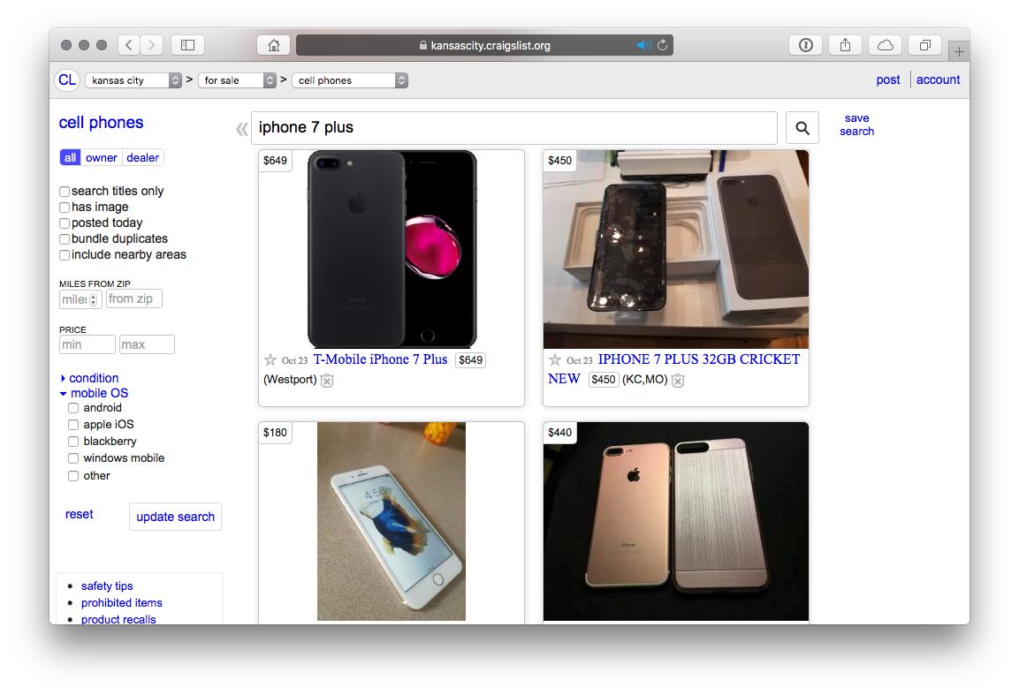Check the apple iOS checkbox
This screenshot has height=695, width=1019.
73,424
